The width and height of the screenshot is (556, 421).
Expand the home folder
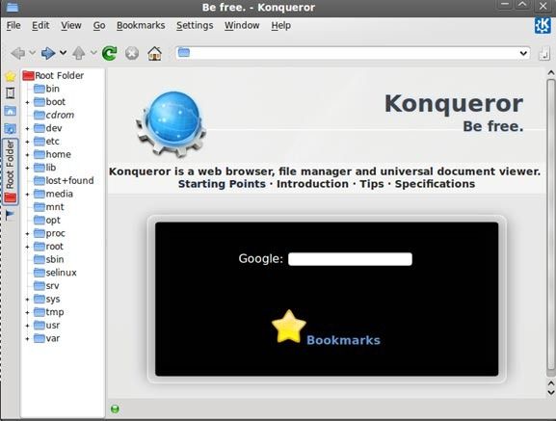27,155
